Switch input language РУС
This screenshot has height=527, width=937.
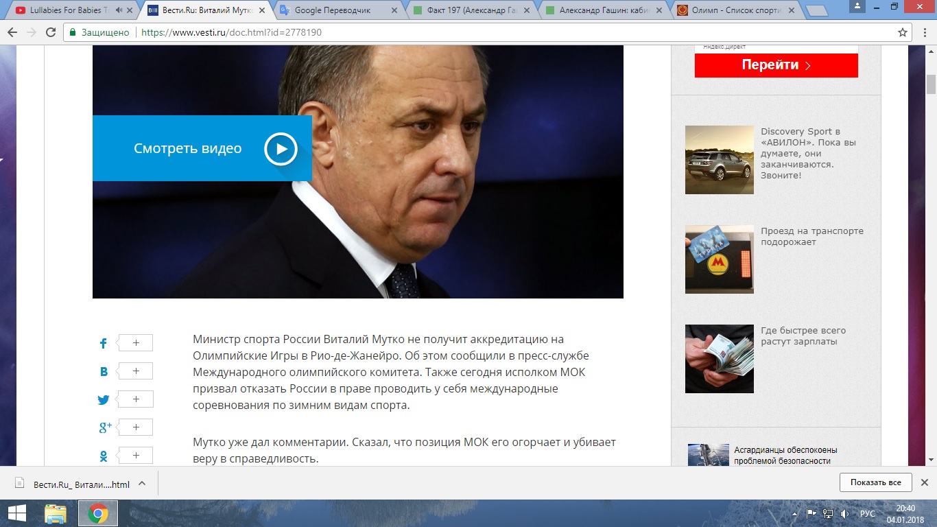[x=868, y=513]
